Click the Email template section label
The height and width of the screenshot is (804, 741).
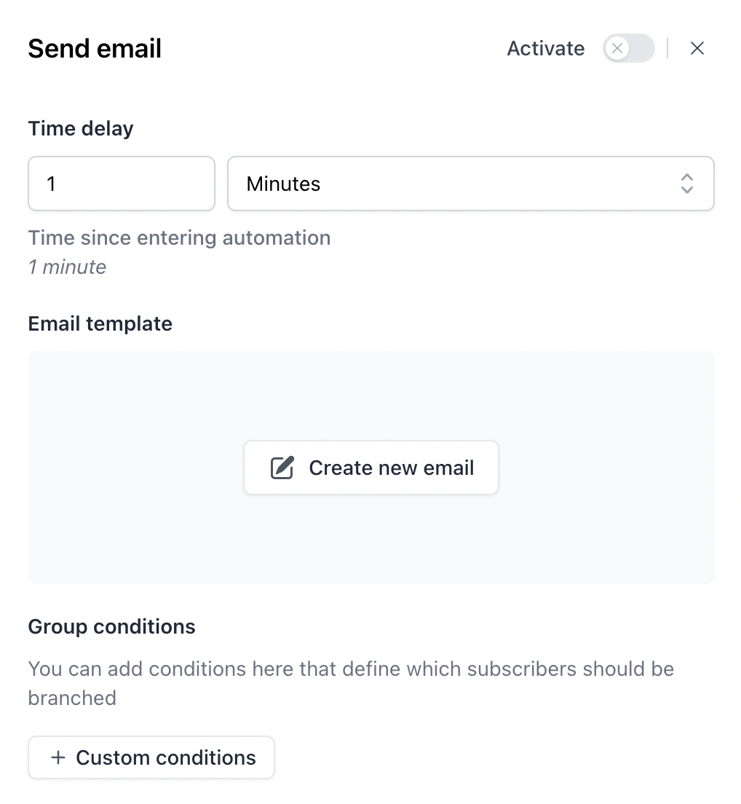point(100,323)
